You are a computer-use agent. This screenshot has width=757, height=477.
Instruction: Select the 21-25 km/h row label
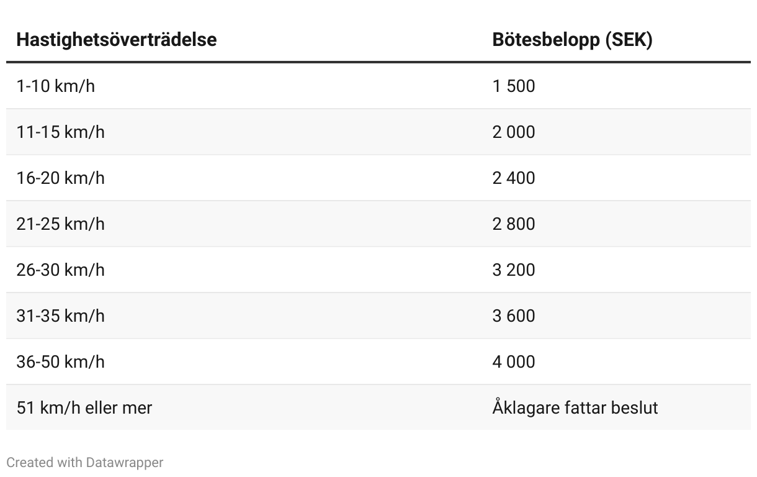[60, 224]
